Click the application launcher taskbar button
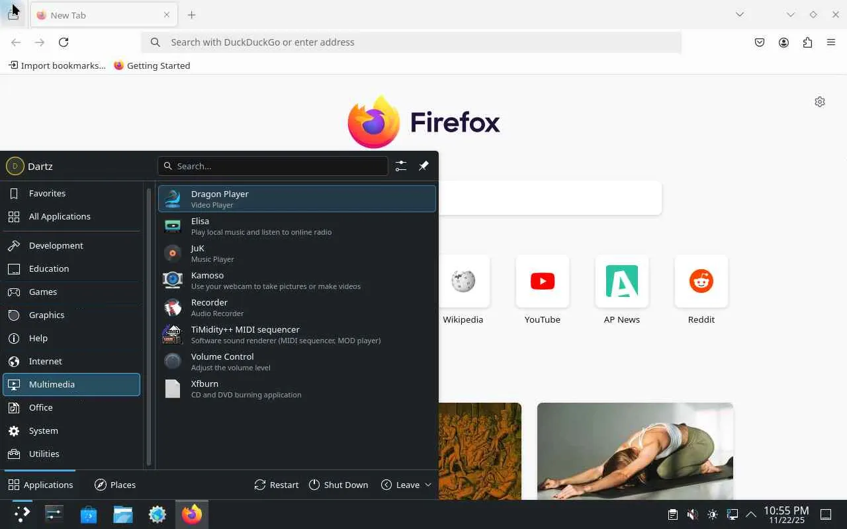 pos(22,514)
